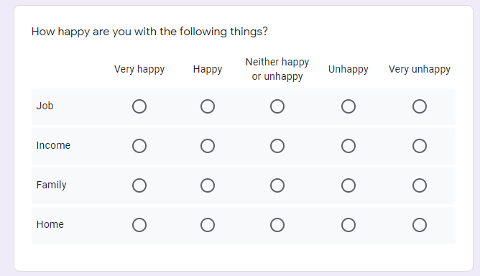Select Very happy for Family

coord(139,185)
